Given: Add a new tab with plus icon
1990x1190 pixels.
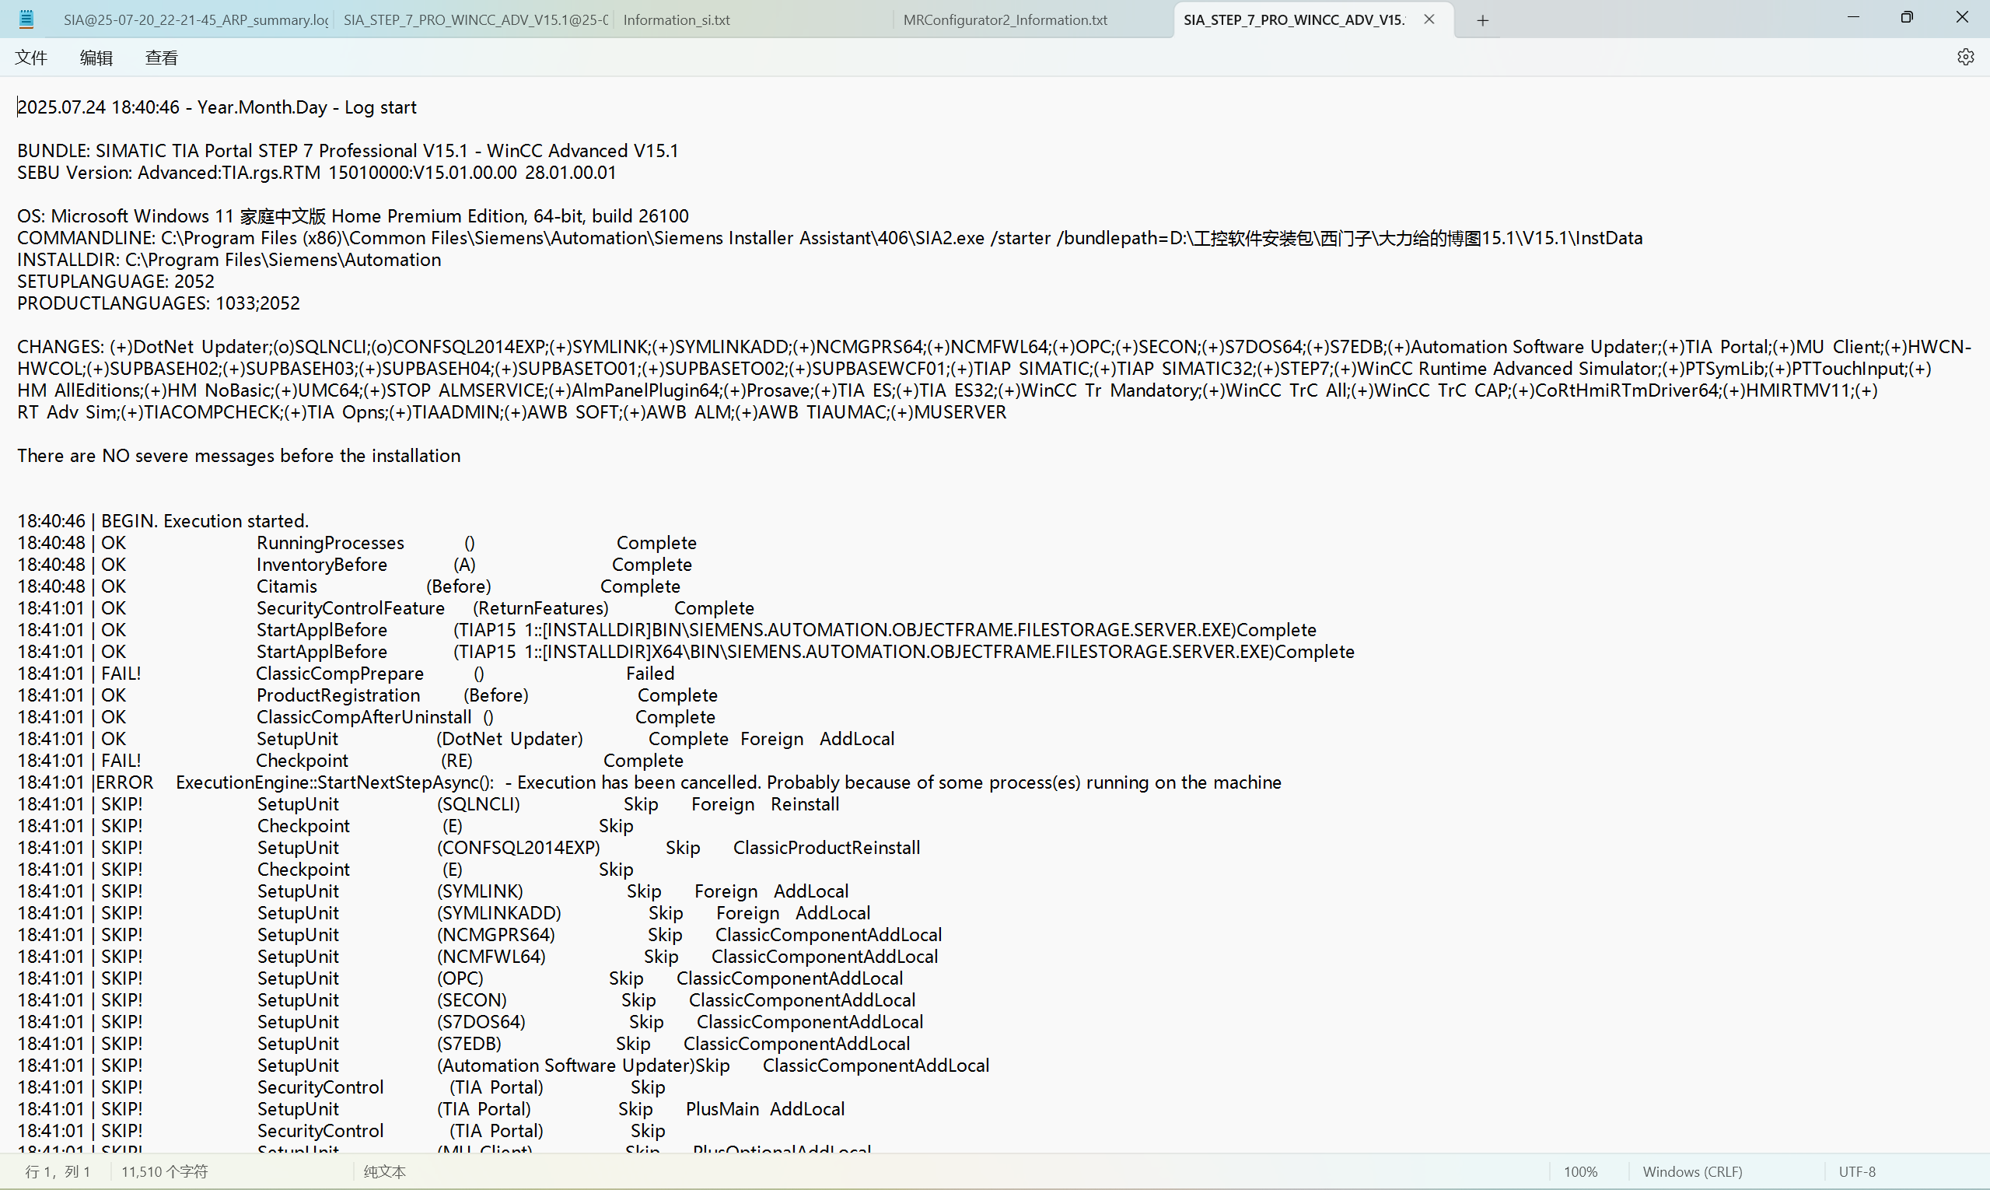Looking at the screenshot, I should point(1482,20).
